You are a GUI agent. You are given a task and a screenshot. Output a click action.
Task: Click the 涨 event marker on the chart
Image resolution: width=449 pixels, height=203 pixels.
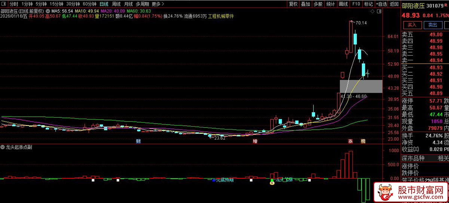click(351, 141)
